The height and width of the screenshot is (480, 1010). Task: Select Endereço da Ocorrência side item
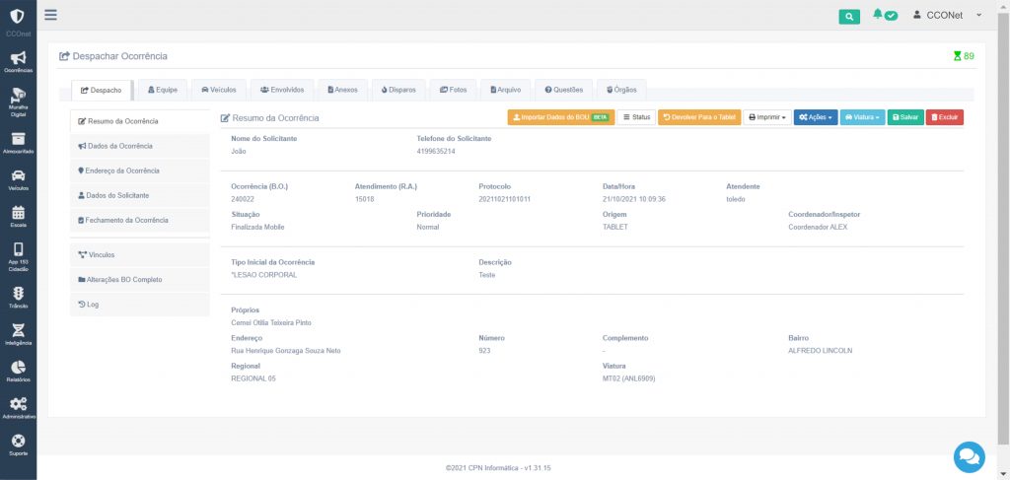(x=140, y=171)
